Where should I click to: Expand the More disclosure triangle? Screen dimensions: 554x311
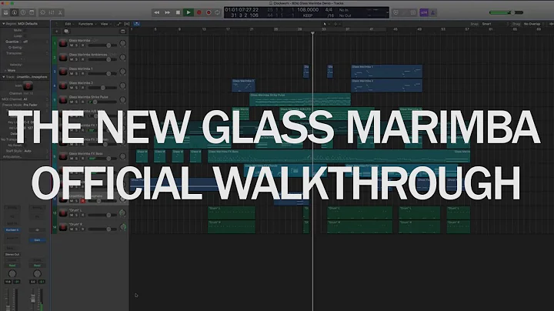click(5, 70)
